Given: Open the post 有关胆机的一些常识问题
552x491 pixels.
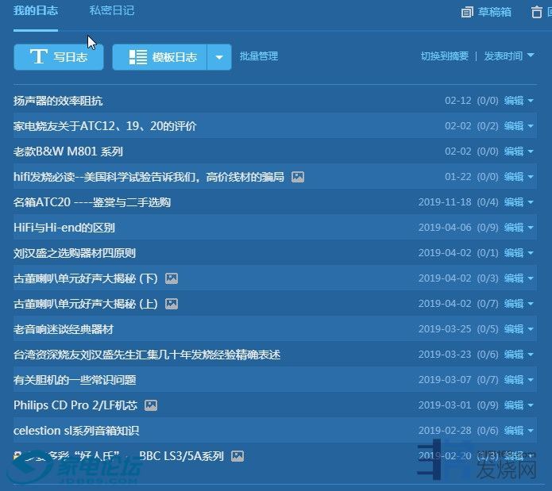Looking at the screenshot, I should point(75,380).
